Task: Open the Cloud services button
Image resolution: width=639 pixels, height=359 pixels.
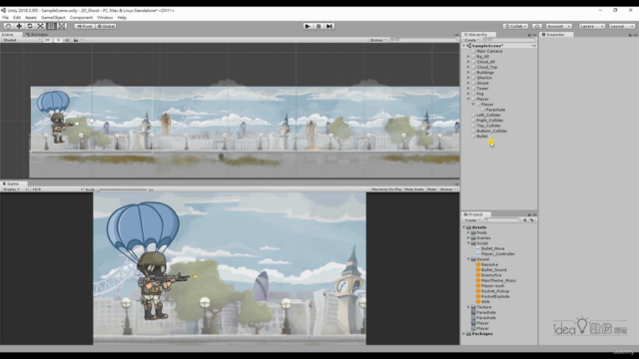Action: 537,26
